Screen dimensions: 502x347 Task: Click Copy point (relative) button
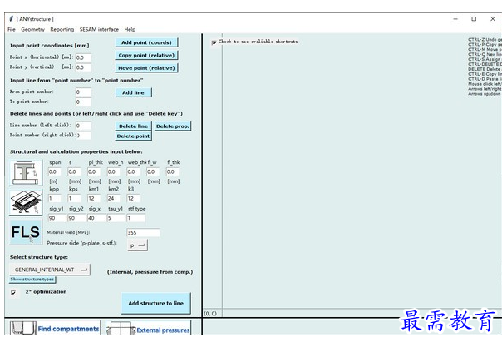[x=146, y=55]
